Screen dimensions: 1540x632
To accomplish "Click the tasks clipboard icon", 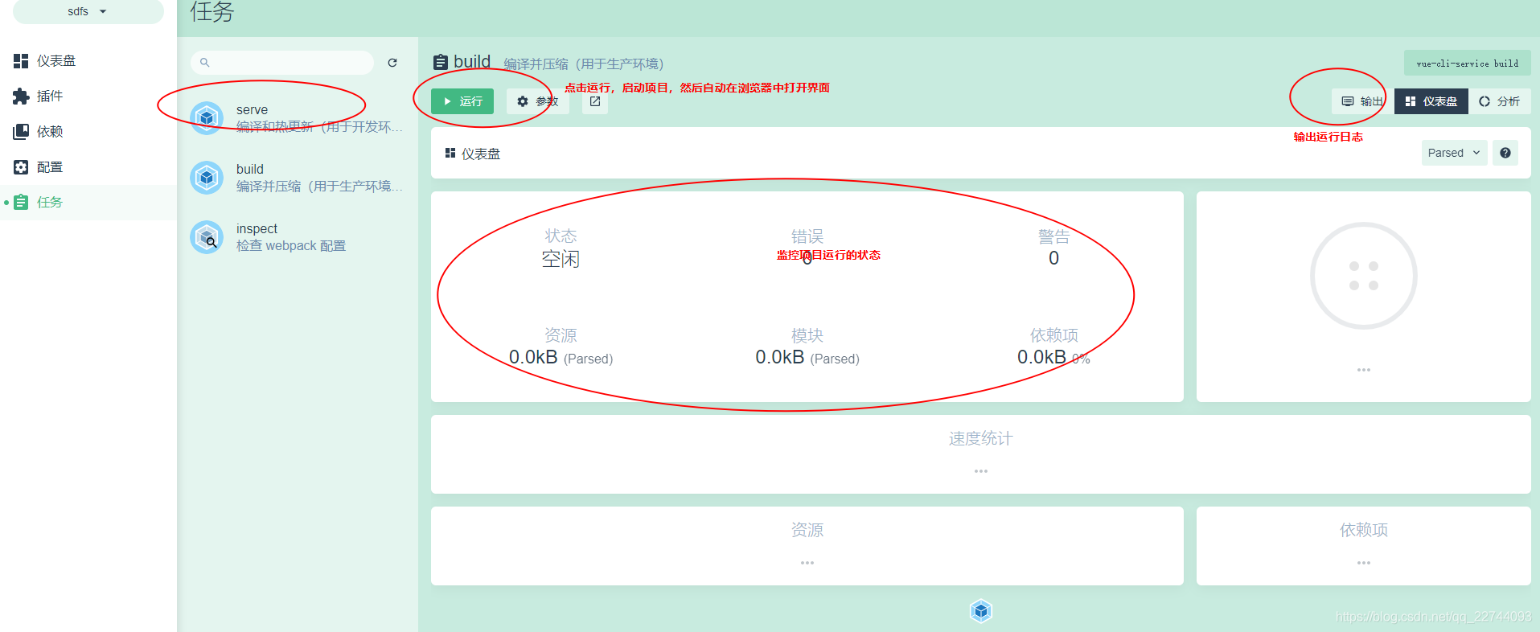I will [x=21, y=203].
